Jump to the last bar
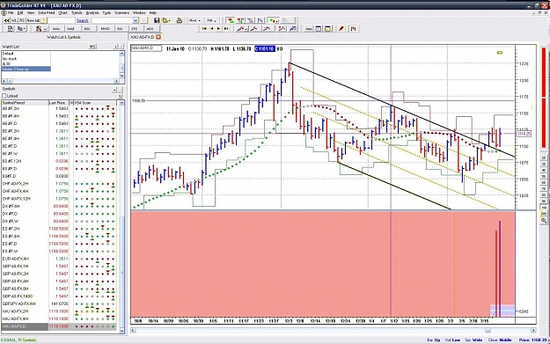The height and width of the screenshot is (344, 550). [226, 29]
